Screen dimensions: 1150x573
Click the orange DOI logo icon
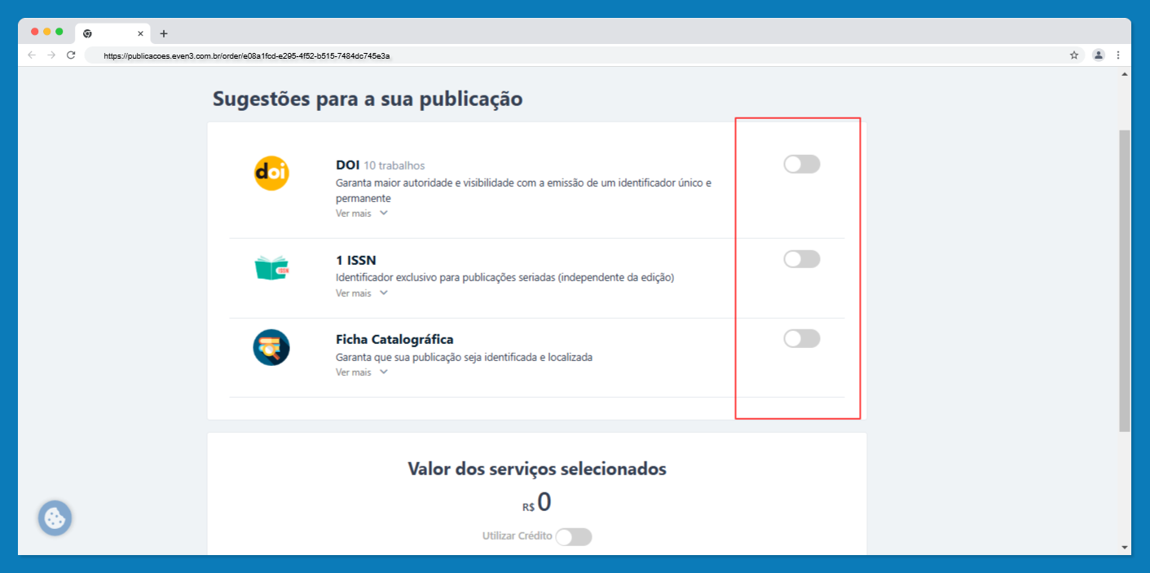pyautogui.click(x=271, y=173)
